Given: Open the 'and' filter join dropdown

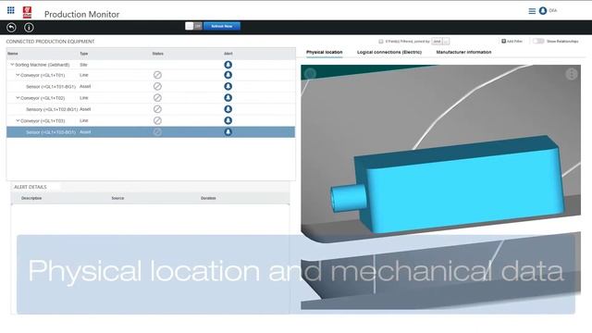Looking at the screenshot, I should 440,41.
